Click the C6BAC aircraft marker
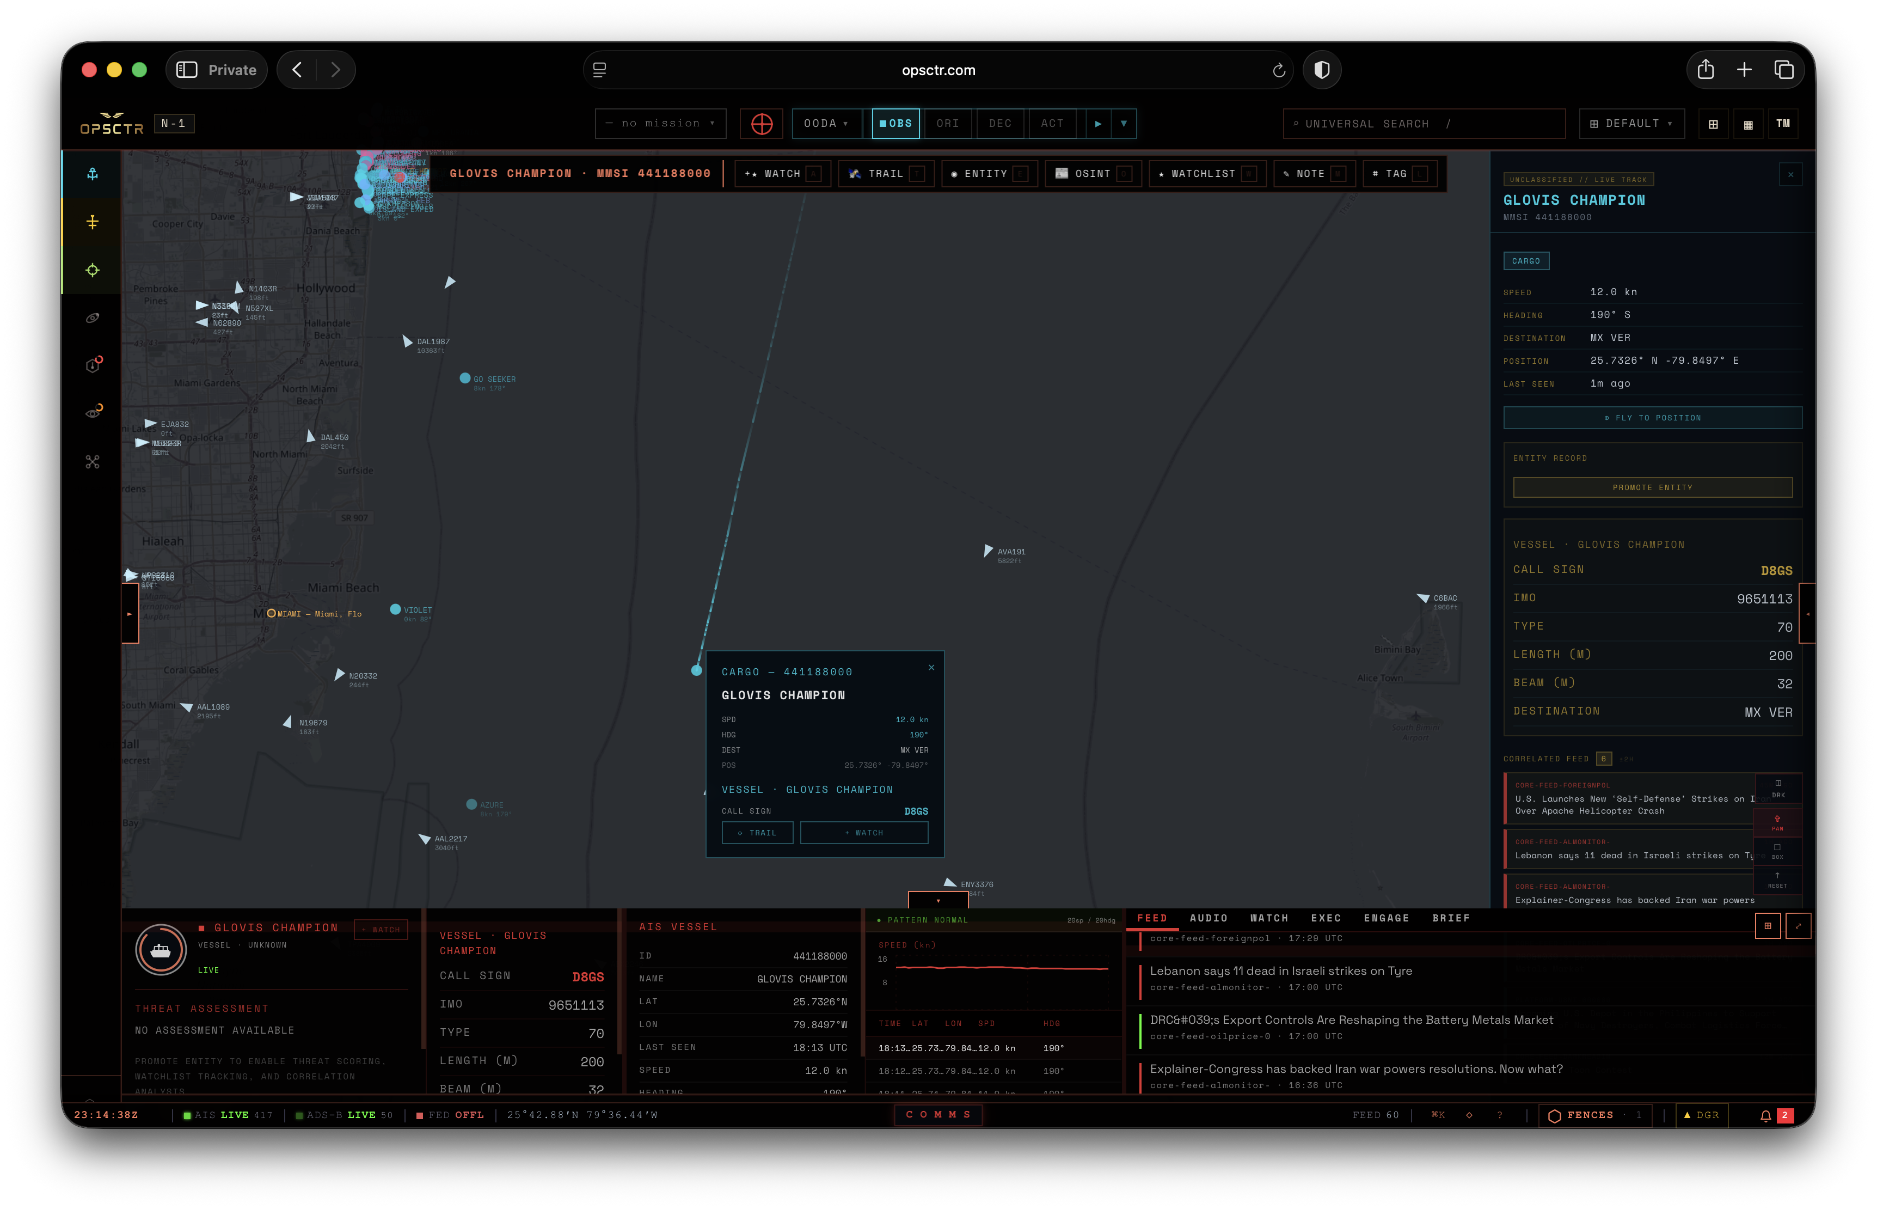Viewport: 1877px width, 1209px height. click(1422, 598)
